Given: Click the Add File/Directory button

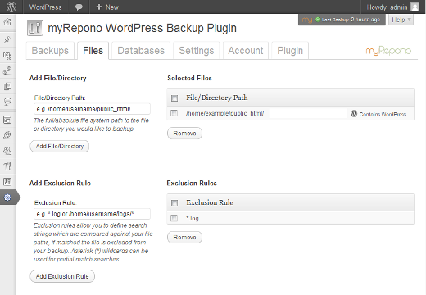Looking at the screenshot, I should pyautogui.click(x=60, y=147).
